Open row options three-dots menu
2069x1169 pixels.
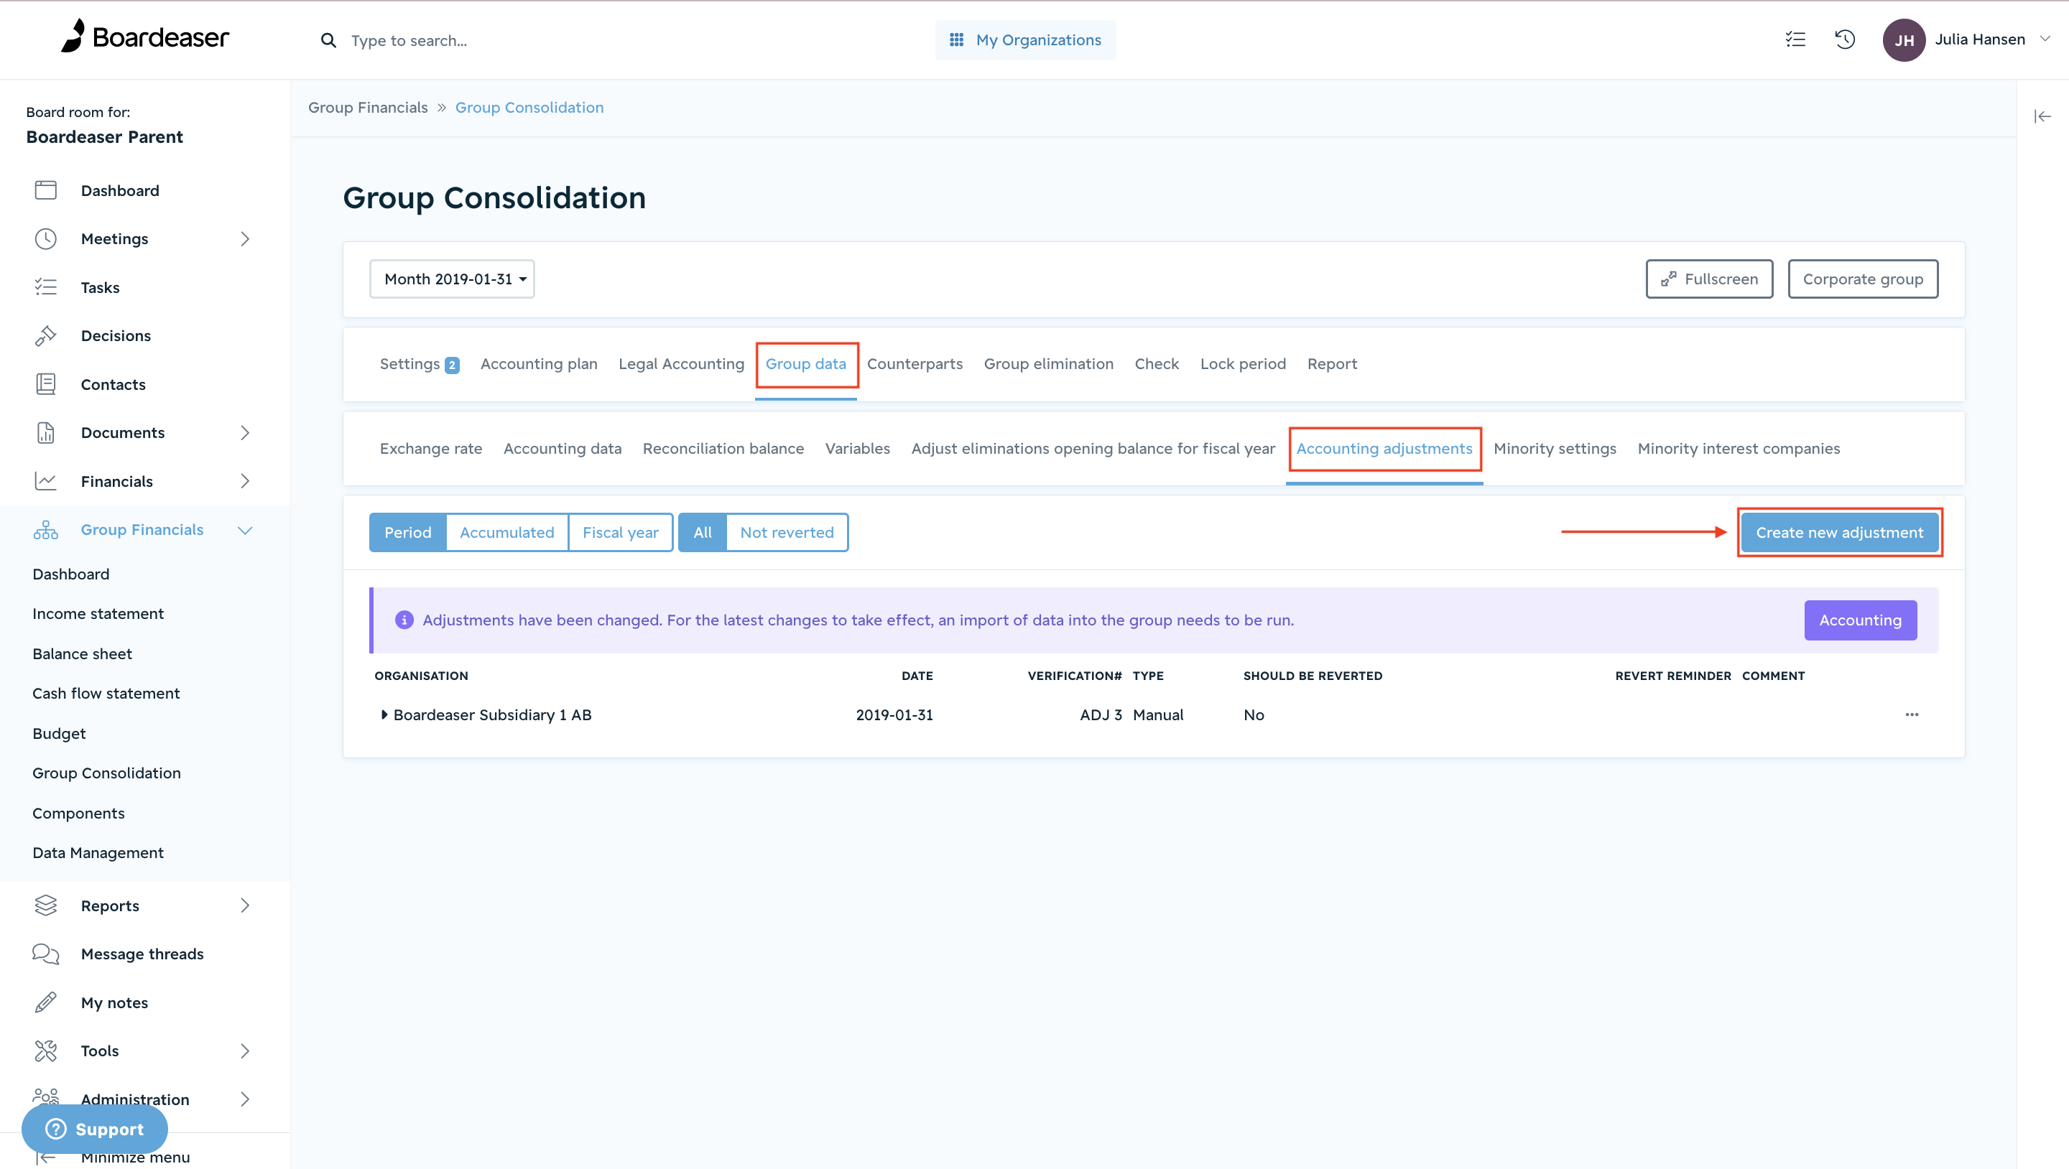click(x=1912, y=714)
